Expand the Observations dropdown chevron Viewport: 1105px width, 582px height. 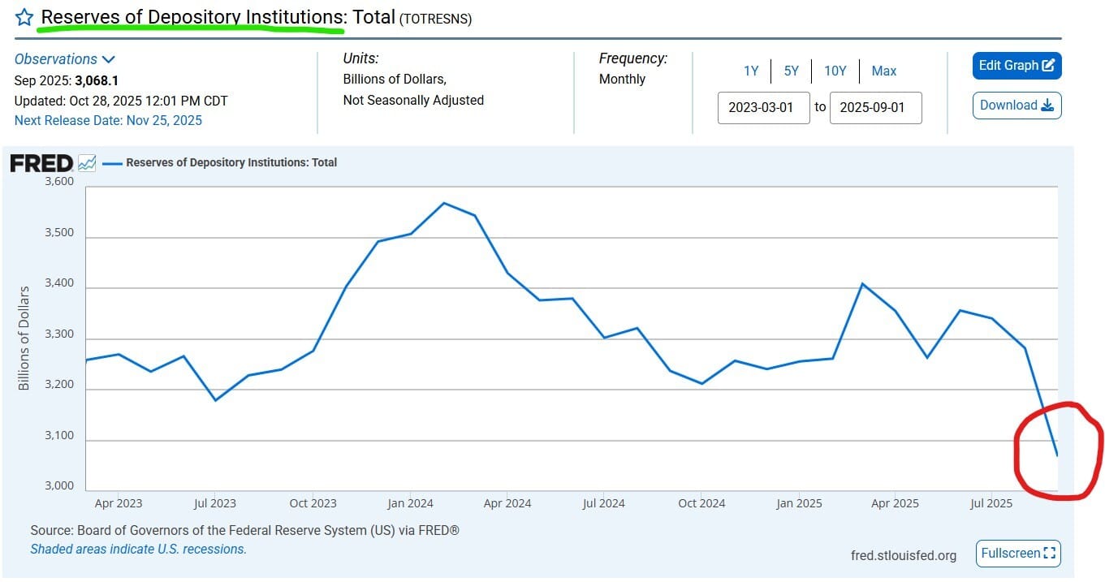pyautogui.click(x=109, y=59)
